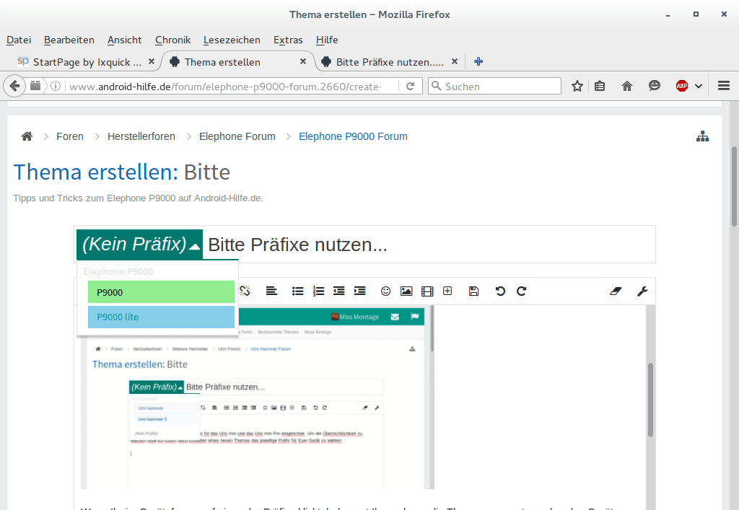Go to Foren in the breadcrumb
739x510 pixels.
70,136
